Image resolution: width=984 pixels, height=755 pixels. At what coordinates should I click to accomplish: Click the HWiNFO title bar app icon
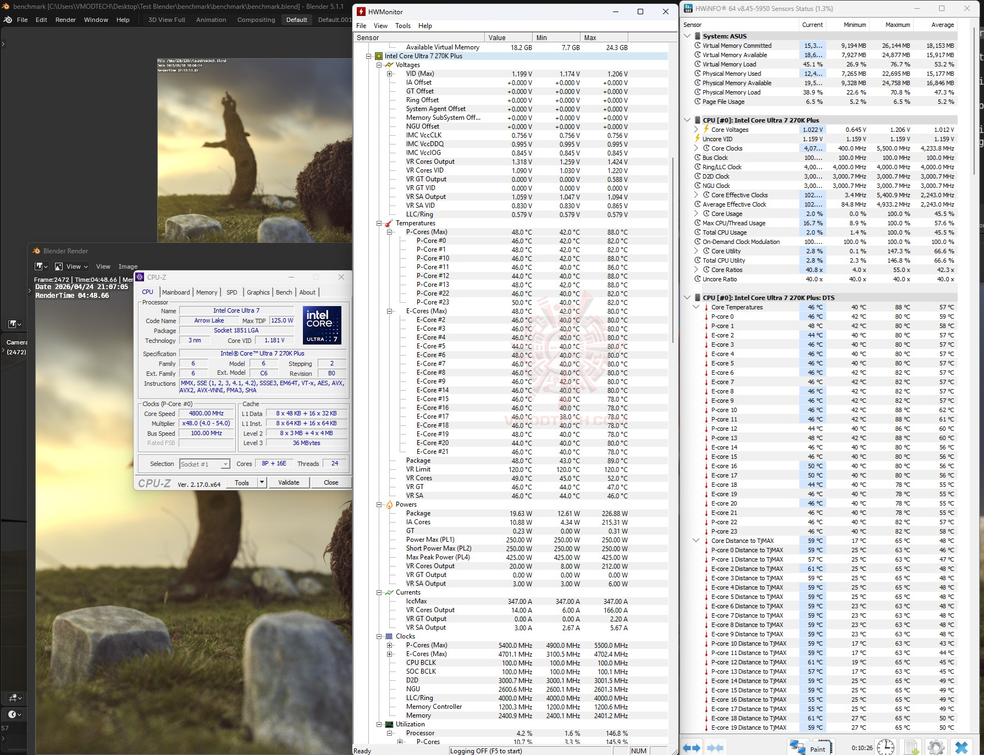pyautogui.click(x=688, y=9)
